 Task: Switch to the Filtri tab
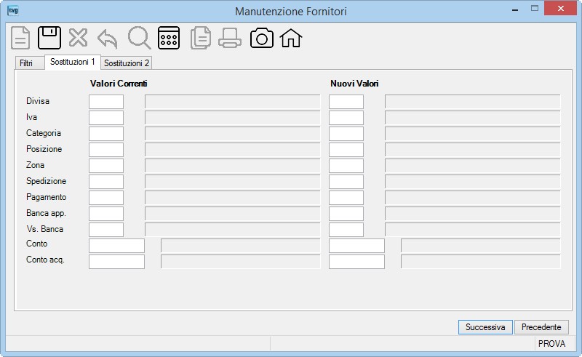[x=26, y=63]
